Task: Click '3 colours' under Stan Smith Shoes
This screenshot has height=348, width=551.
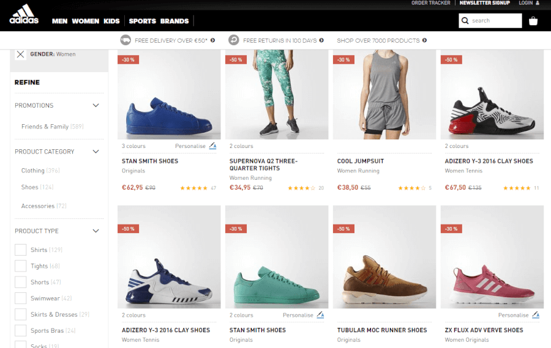Action: (x=133, y=146)
